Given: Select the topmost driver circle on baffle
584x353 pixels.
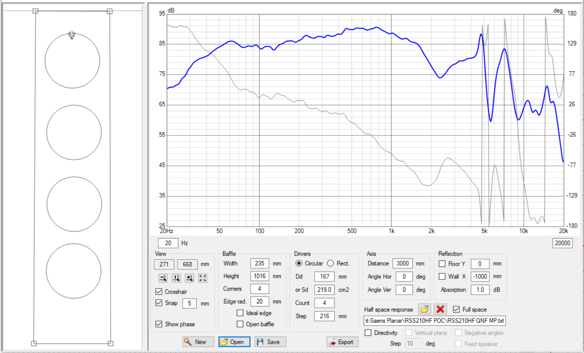Looking at the screenshot, I should [x=72, y=61].
